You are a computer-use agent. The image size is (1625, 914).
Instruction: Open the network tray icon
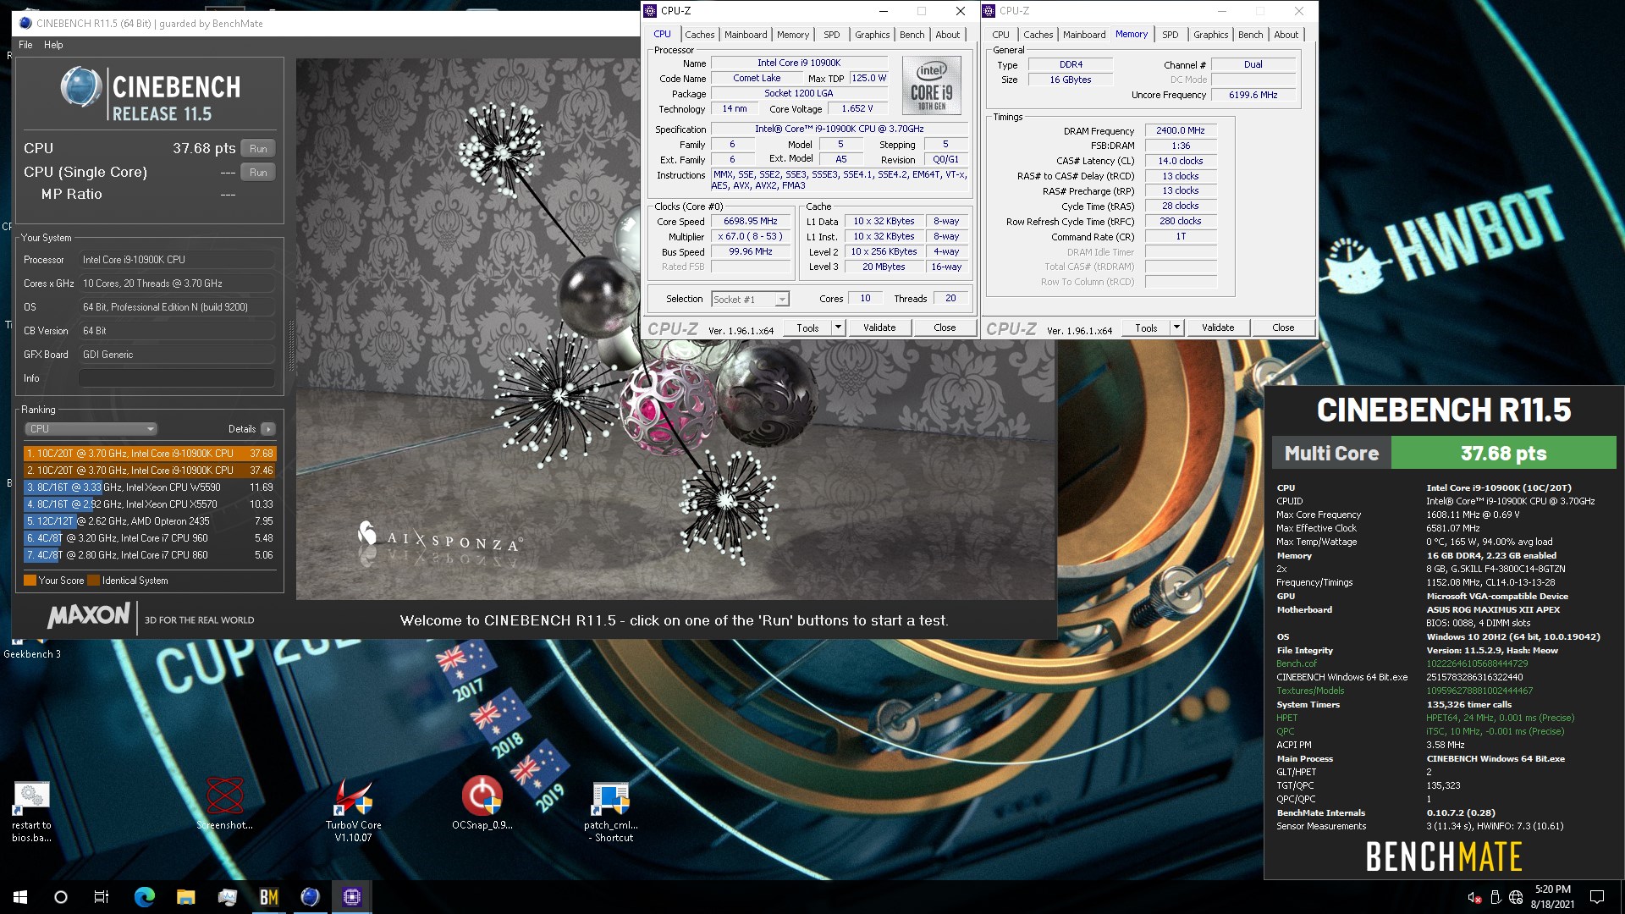(x=1516, y=897)
